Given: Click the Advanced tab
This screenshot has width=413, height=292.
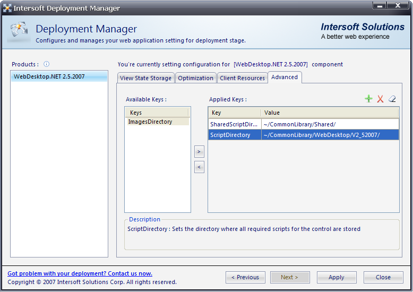Looking at the screenshot, I should click(x=285, y=77).
